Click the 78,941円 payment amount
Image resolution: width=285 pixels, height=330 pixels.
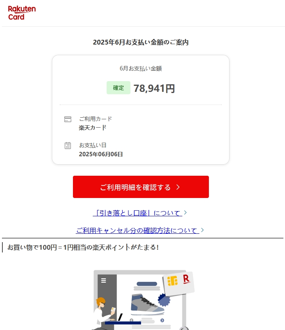tap(154, 88)
